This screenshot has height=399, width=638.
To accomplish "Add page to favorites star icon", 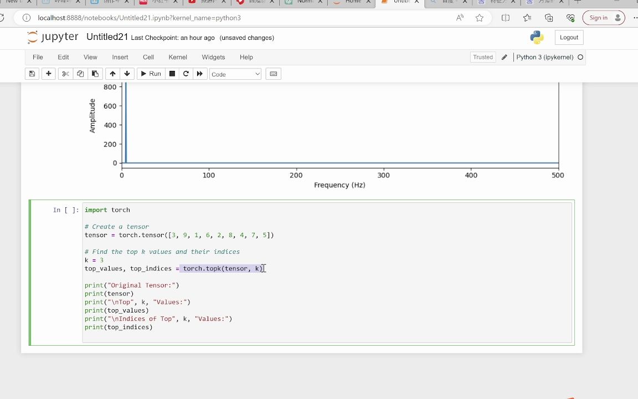I will click(x=480, y=18).
